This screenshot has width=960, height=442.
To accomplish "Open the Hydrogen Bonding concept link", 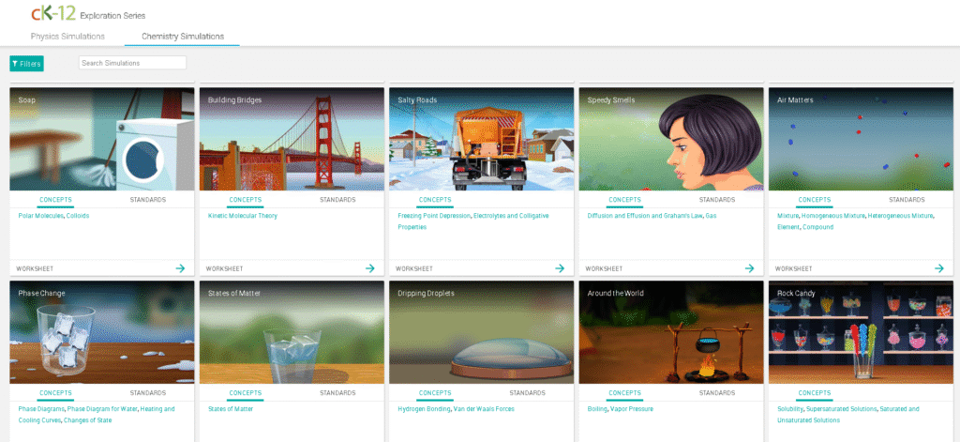I will tap(424, 409).
